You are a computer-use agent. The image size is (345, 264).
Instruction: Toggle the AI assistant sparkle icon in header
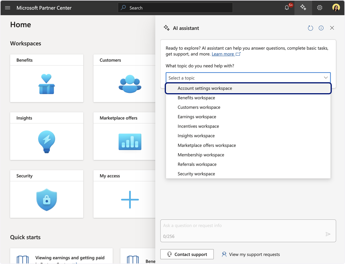303,8
